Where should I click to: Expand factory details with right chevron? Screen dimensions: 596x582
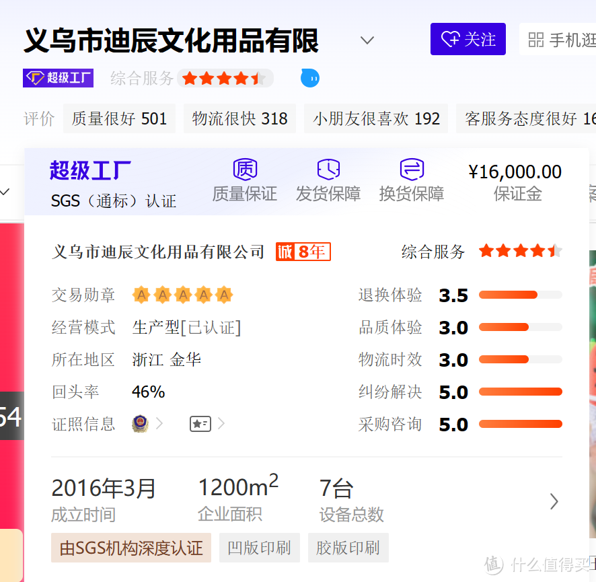tap(554, 501)
